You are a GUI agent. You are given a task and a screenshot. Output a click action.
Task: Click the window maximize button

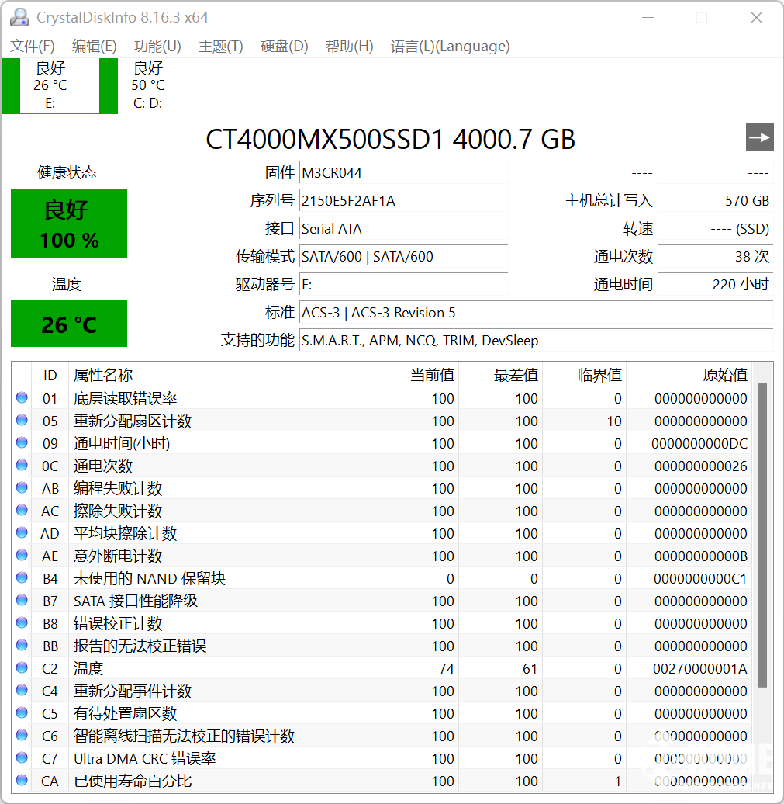(701, 17)
